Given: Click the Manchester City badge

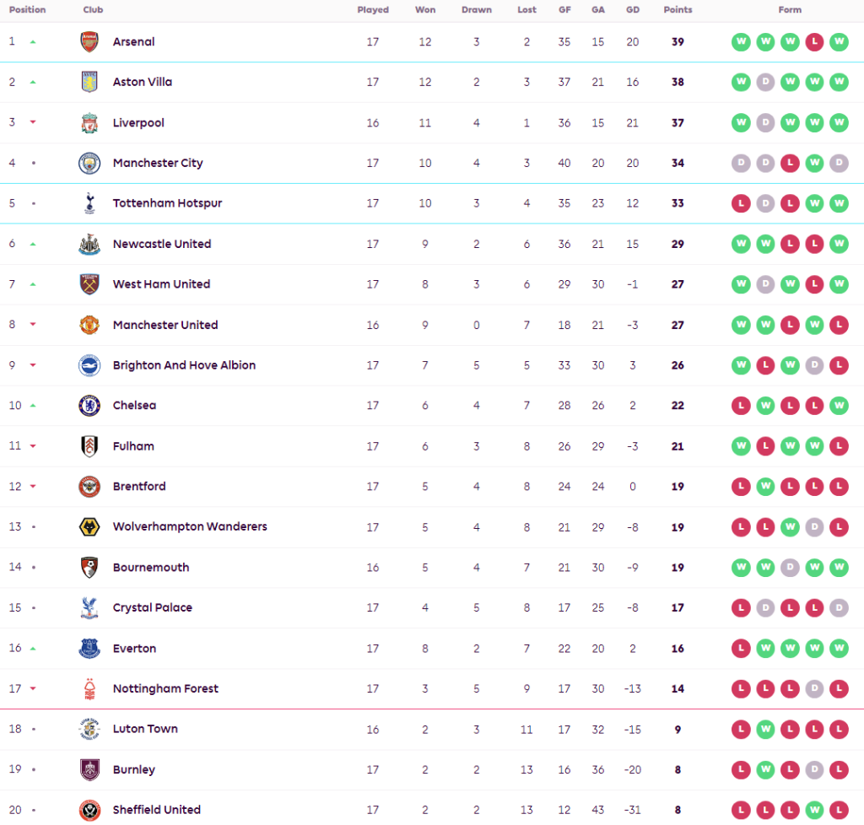Looking at the screenshot, I should coord(89,164).
